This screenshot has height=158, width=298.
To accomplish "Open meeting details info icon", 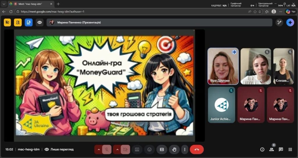I will (262, 149).
